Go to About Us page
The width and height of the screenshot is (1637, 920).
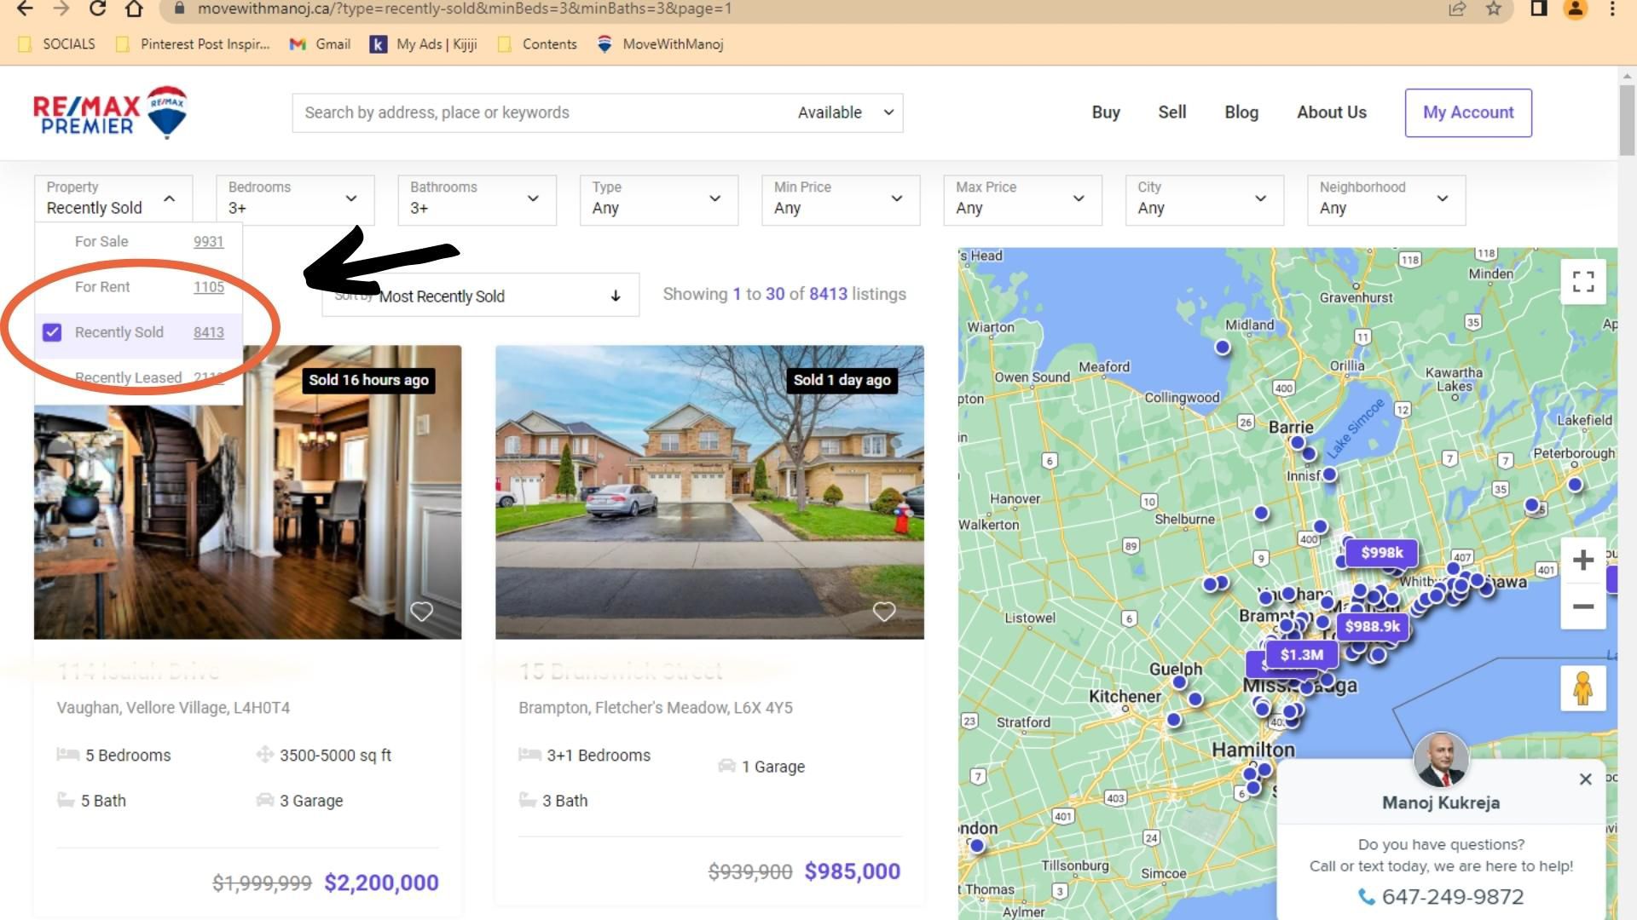click(1331, 112)
